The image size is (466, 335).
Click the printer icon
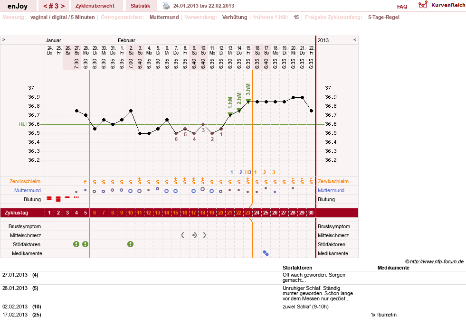(166, 6)
